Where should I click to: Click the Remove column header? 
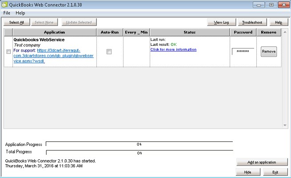coord(268,32)
